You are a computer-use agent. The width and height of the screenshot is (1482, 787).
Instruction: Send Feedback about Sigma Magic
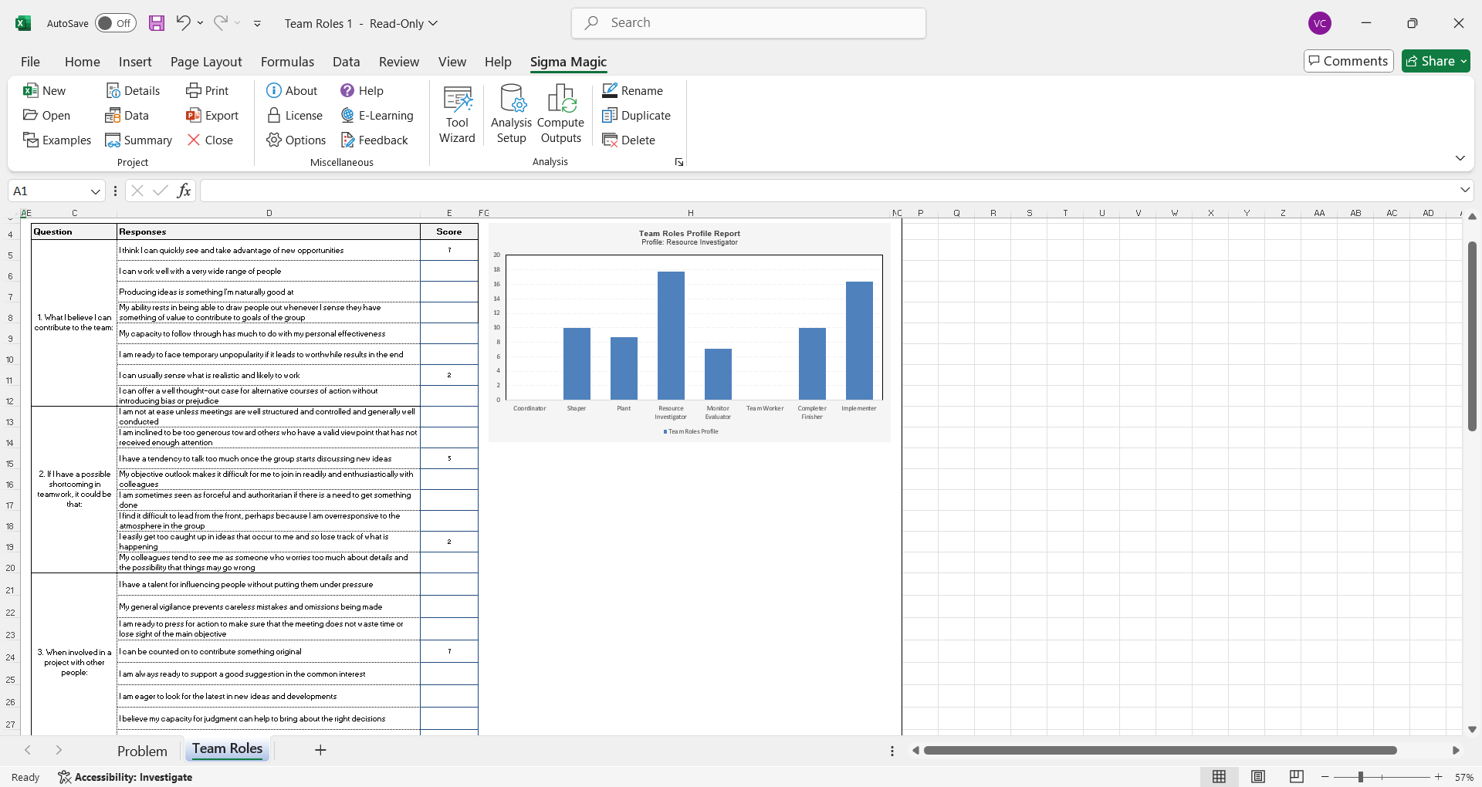(374, 140)
